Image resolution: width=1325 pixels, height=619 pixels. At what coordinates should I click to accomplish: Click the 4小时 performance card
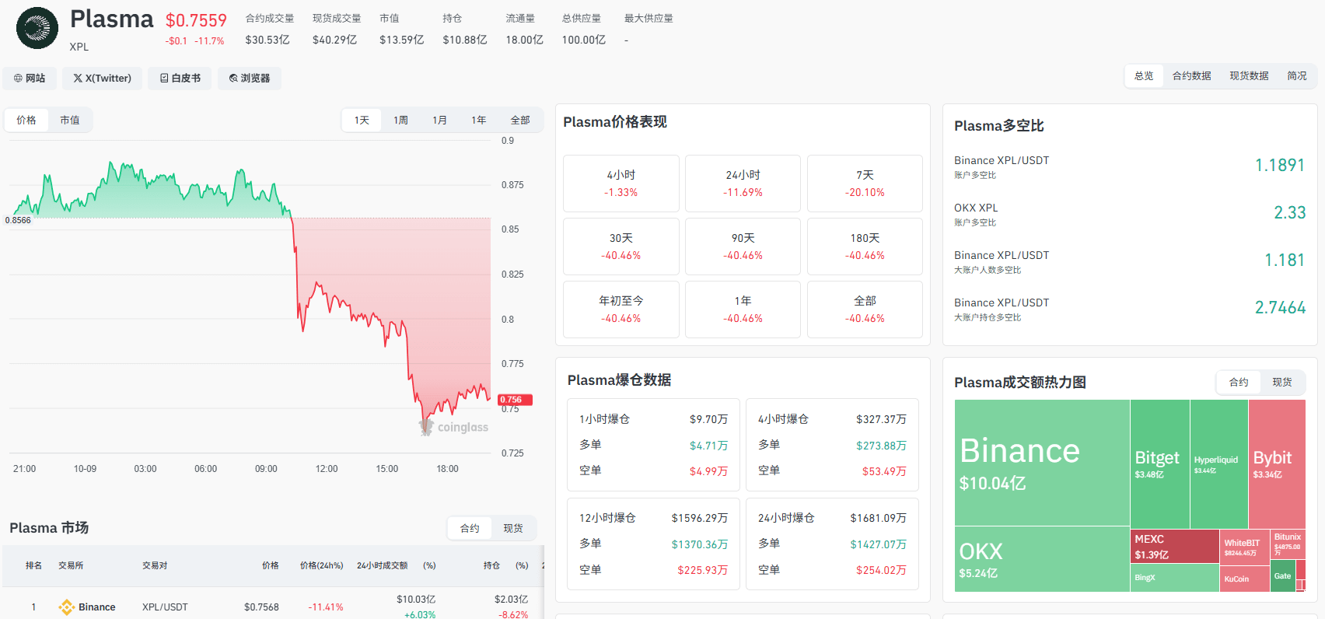pos(621,184)
